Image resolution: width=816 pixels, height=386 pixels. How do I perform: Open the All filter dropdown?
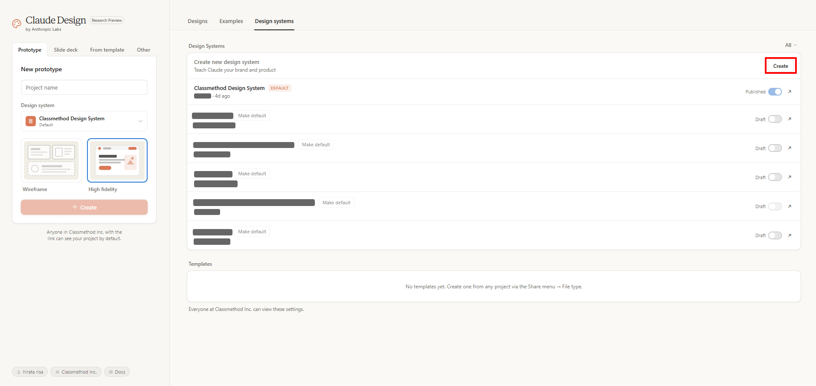coord(791,45)
